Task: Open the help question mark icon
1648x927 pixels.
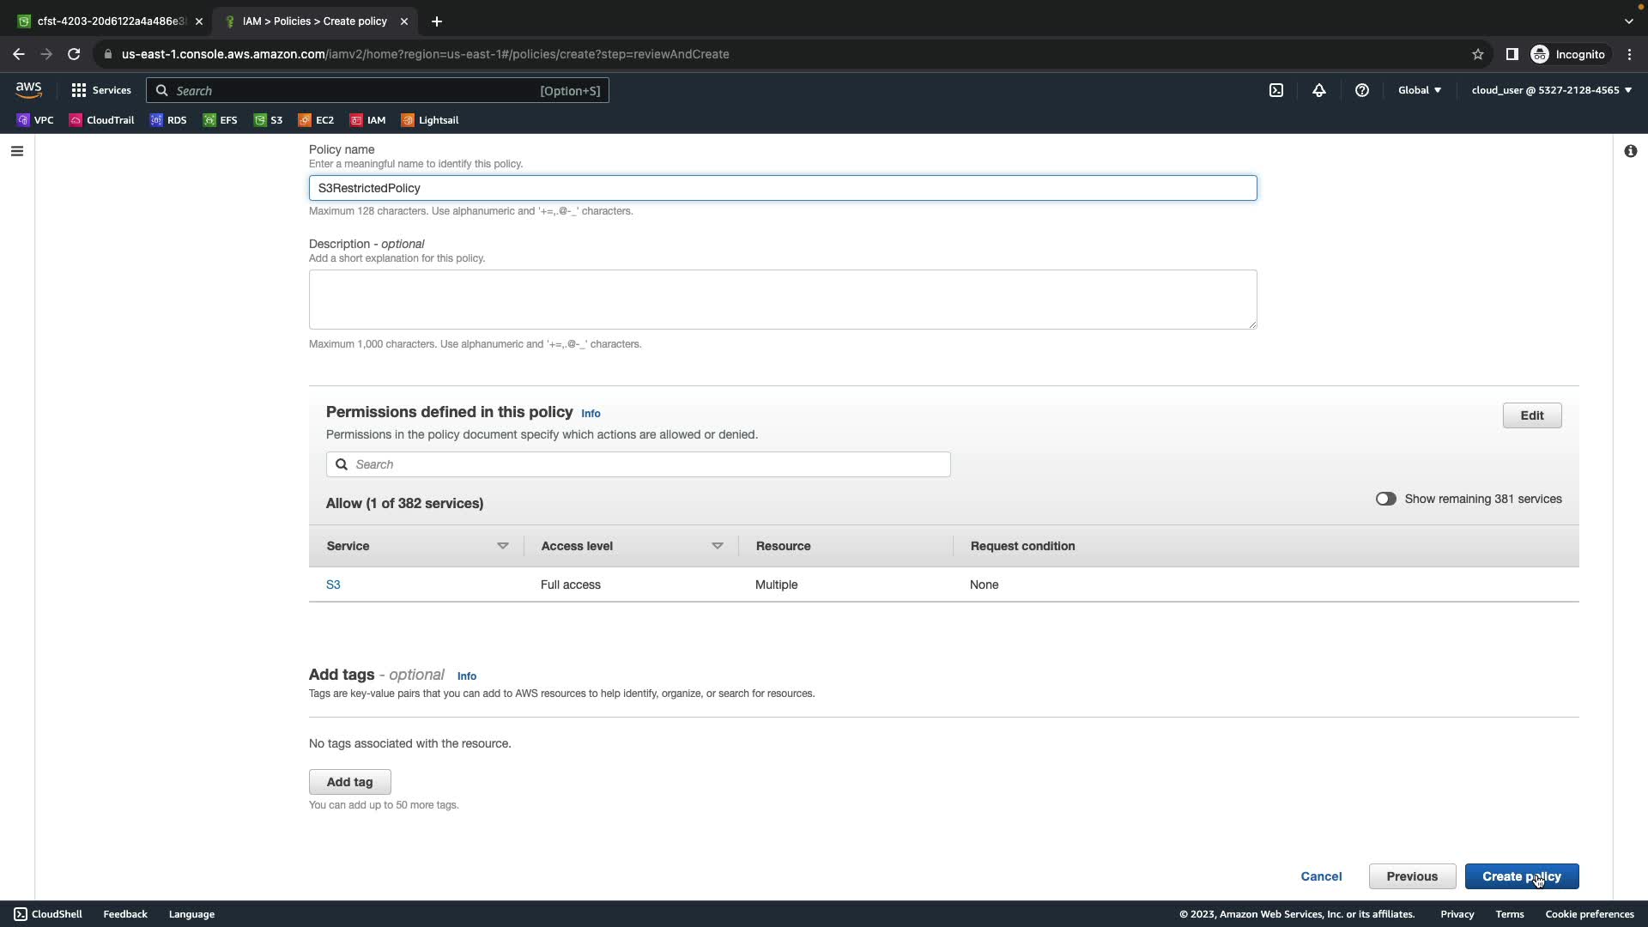Action: pos(1362,90)
